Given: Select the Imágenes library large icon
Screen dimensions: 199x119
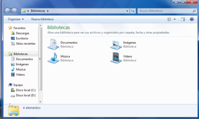Looking at the screenshot, I should coord(116,45).
